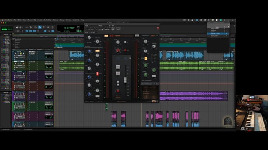Open the File menu
The image size is (268, 150).
[15, 20]
